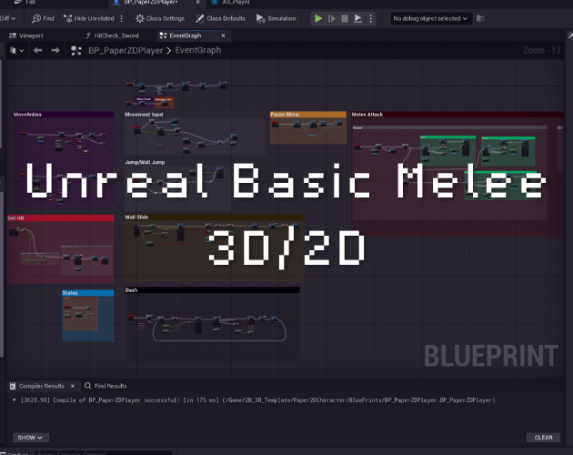
Task: Close the EventGraph tab
Action: point(223,35)
